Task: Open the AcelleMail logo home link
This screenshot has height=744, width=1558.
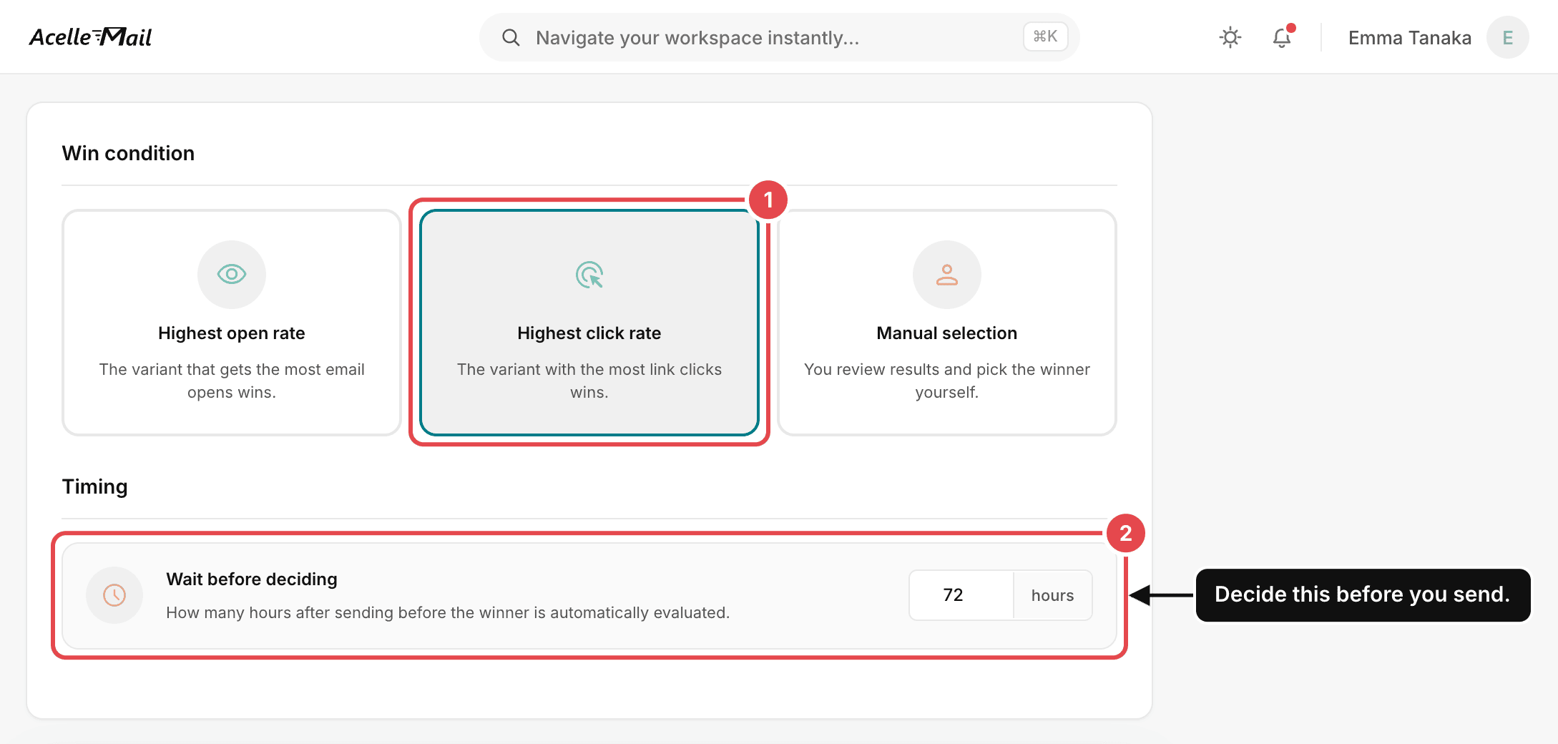Action: 90,36
